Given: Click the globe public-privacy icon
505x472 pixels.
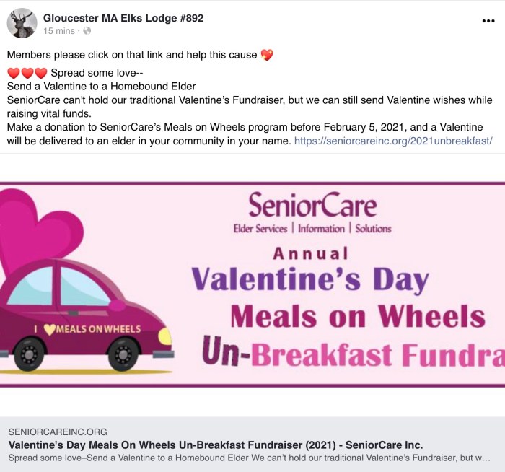Looking at the screenshot, I should (x=87, y=31).
